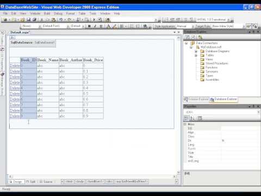Open the Debug menu
261x196 pixels.
tap(58, 14)
